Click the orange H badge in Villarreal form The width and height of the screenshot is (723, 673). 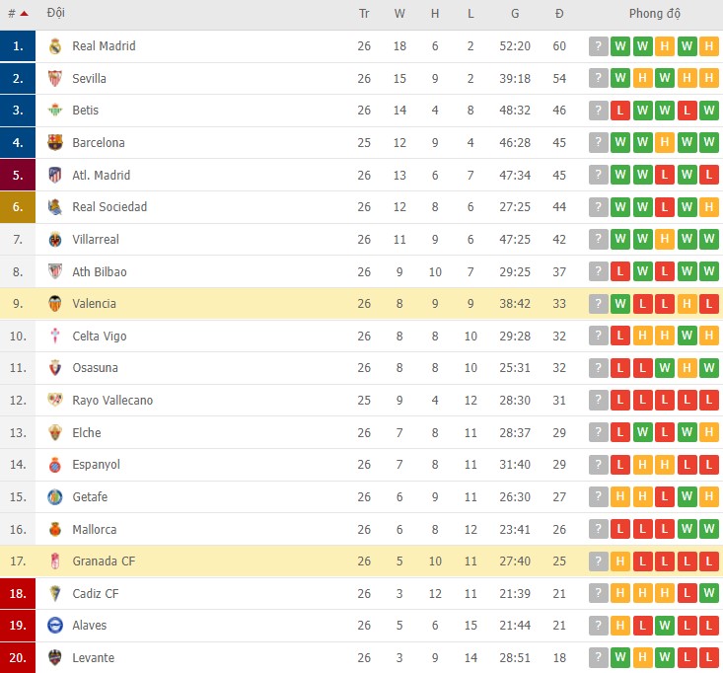point(665,240)
